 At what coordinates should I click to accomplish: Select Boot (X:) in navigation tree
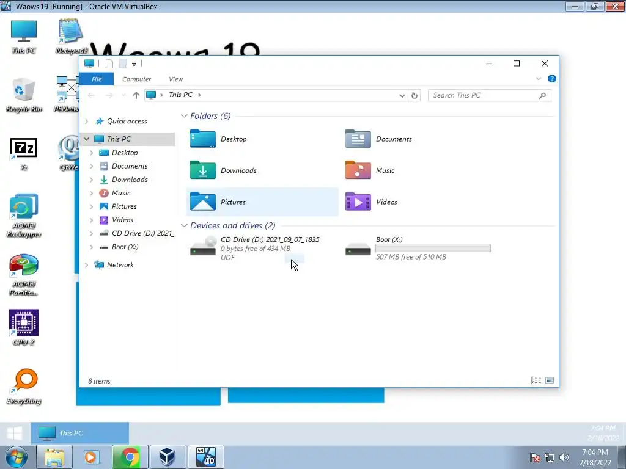pos(125,247)
